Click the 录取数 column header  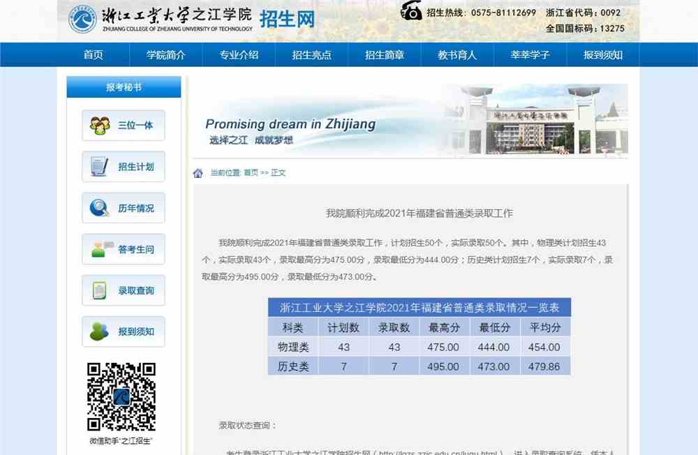coord(394,328)
